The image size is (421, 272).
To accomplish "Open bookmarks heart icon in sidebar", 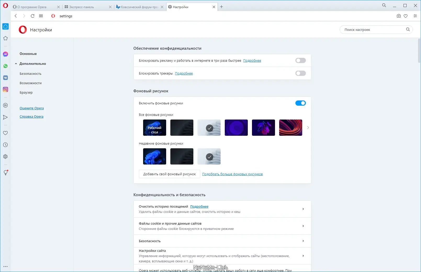I will coord(5,133).
